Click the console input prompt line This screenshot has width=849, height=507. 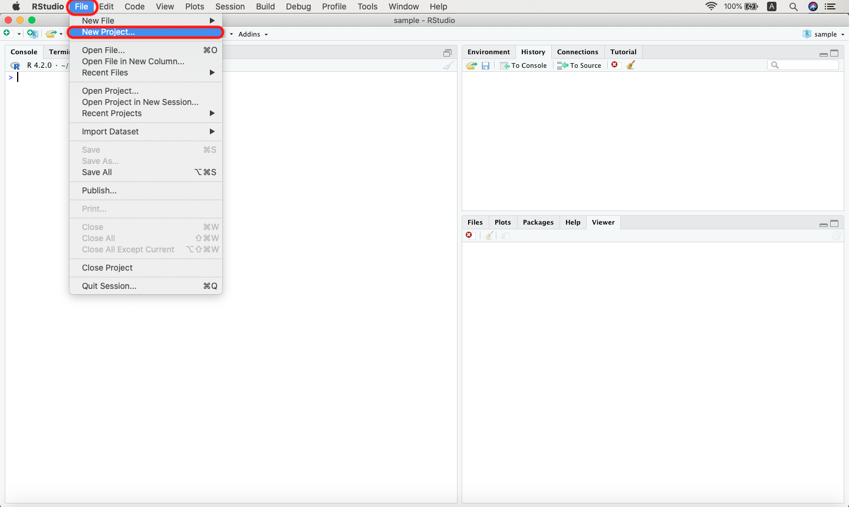point(231,77)
